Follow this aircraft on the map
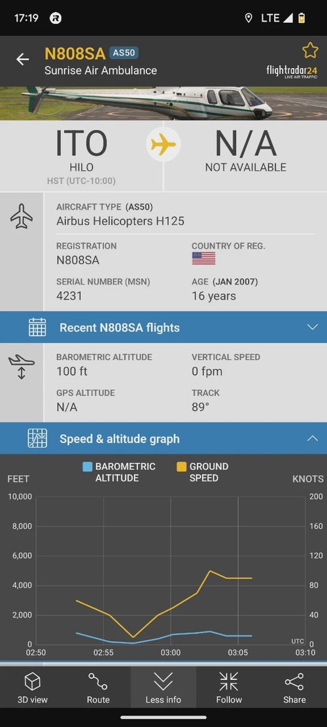Viewport: 327px width, 727px height. [229, 688]
